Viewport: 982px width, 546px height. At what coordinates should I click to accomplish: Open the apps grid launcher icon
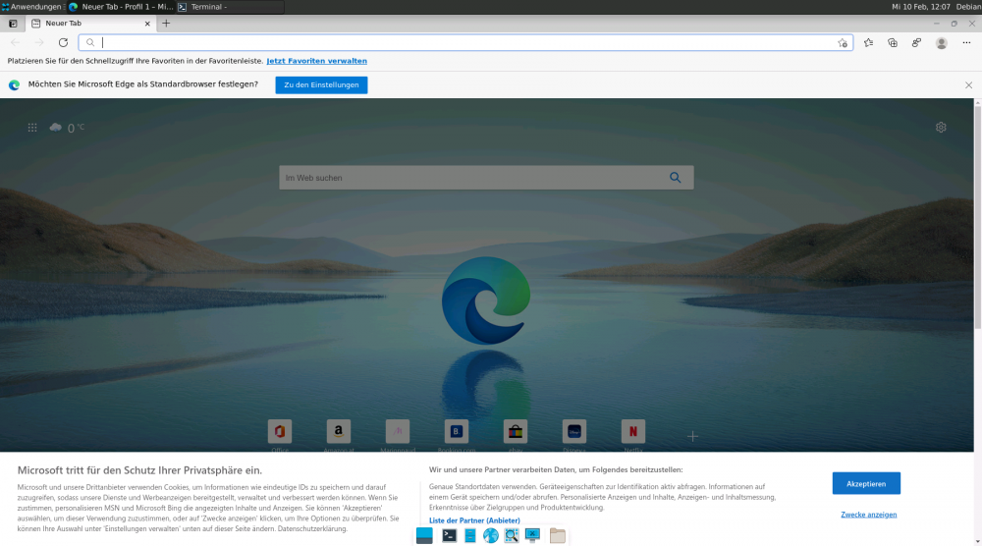tap(32, 128)
